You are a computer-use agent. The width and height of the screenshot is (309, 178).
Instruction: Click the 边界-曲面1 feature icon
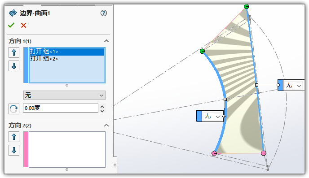[13, 13]
